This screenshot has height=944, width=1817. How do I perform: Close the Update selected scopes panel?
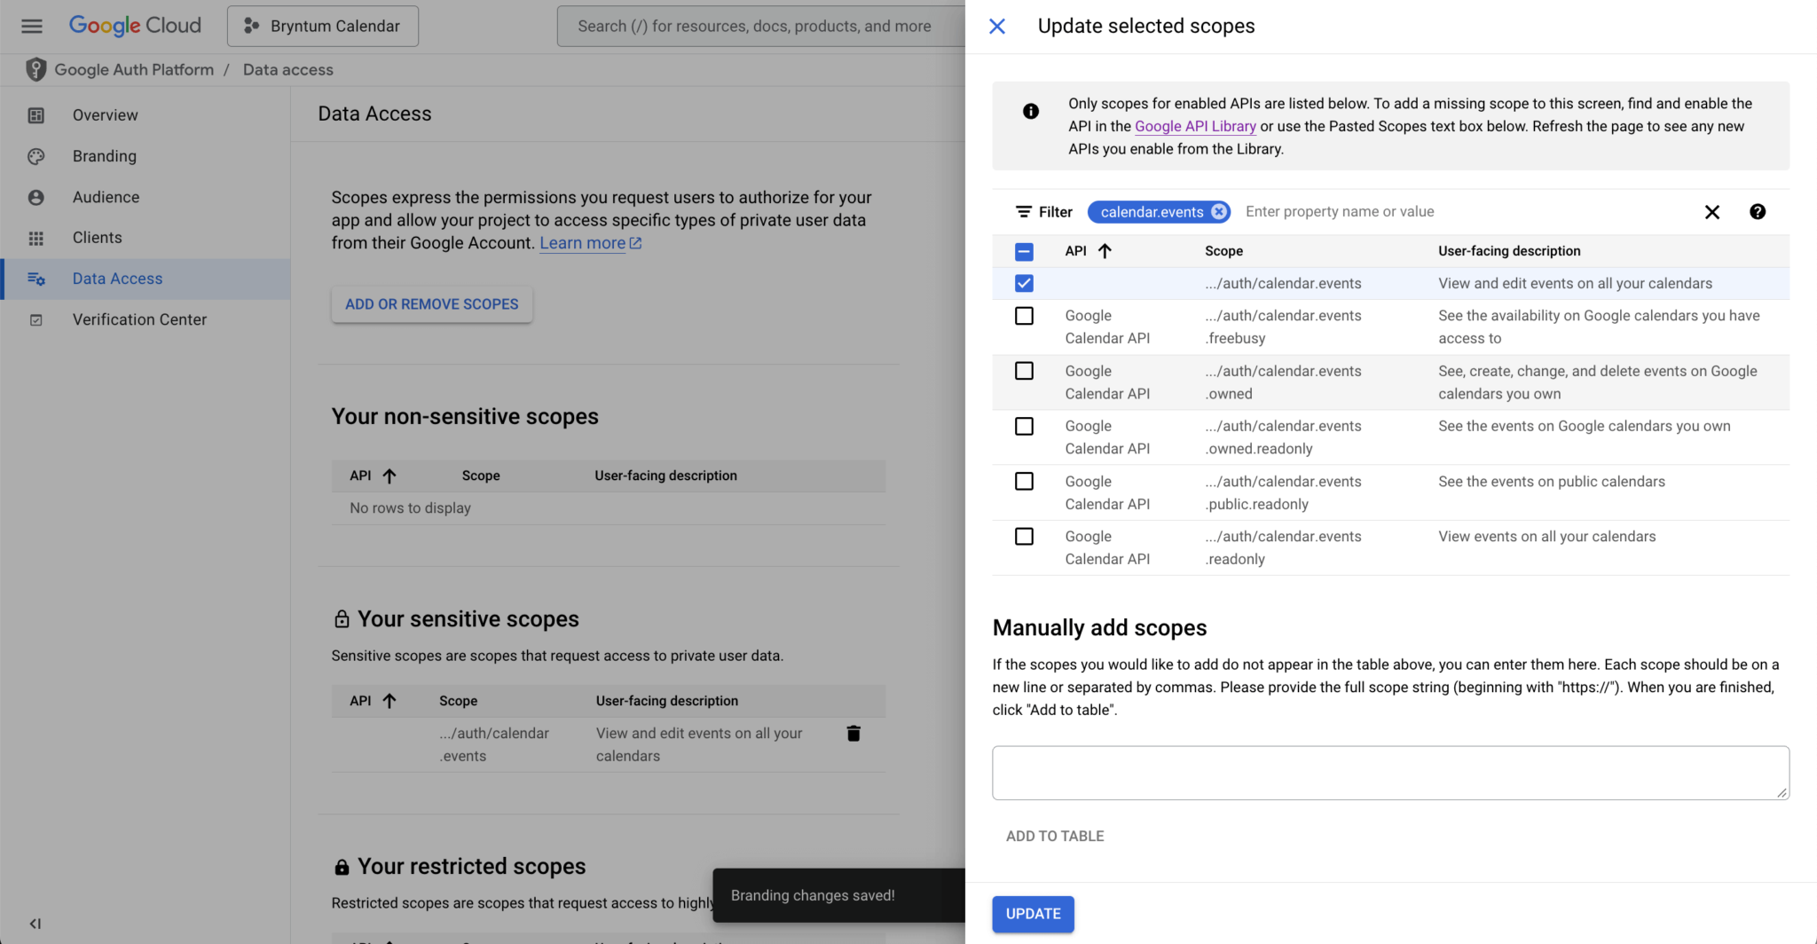(x=997, y=26)
